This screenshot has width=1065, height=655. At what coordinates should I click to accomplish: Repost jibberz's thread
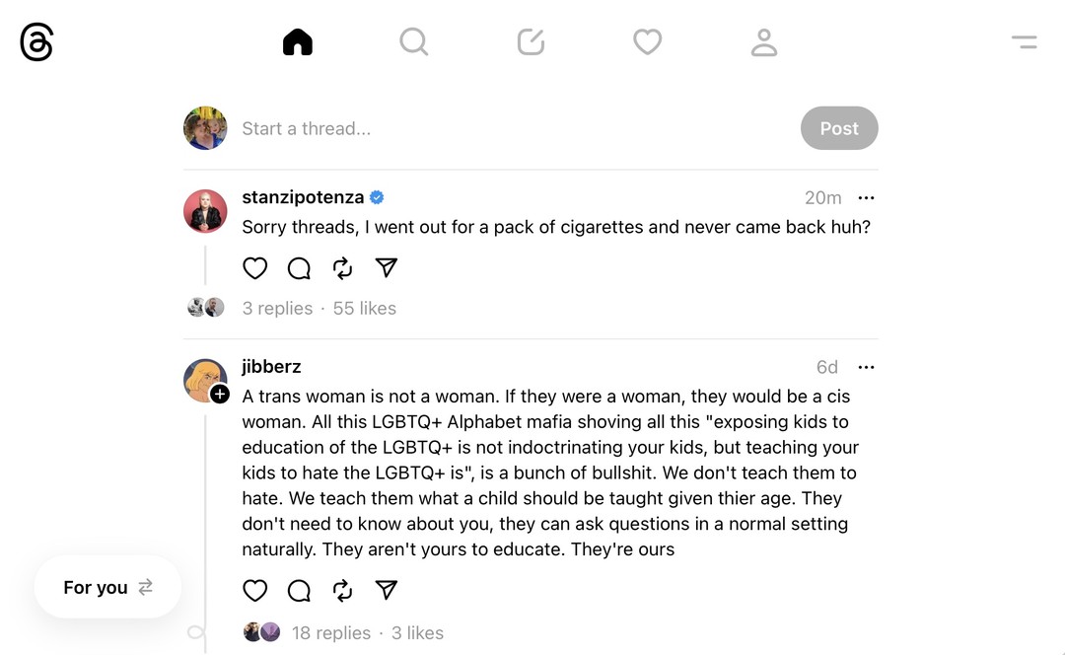[343, 591]
